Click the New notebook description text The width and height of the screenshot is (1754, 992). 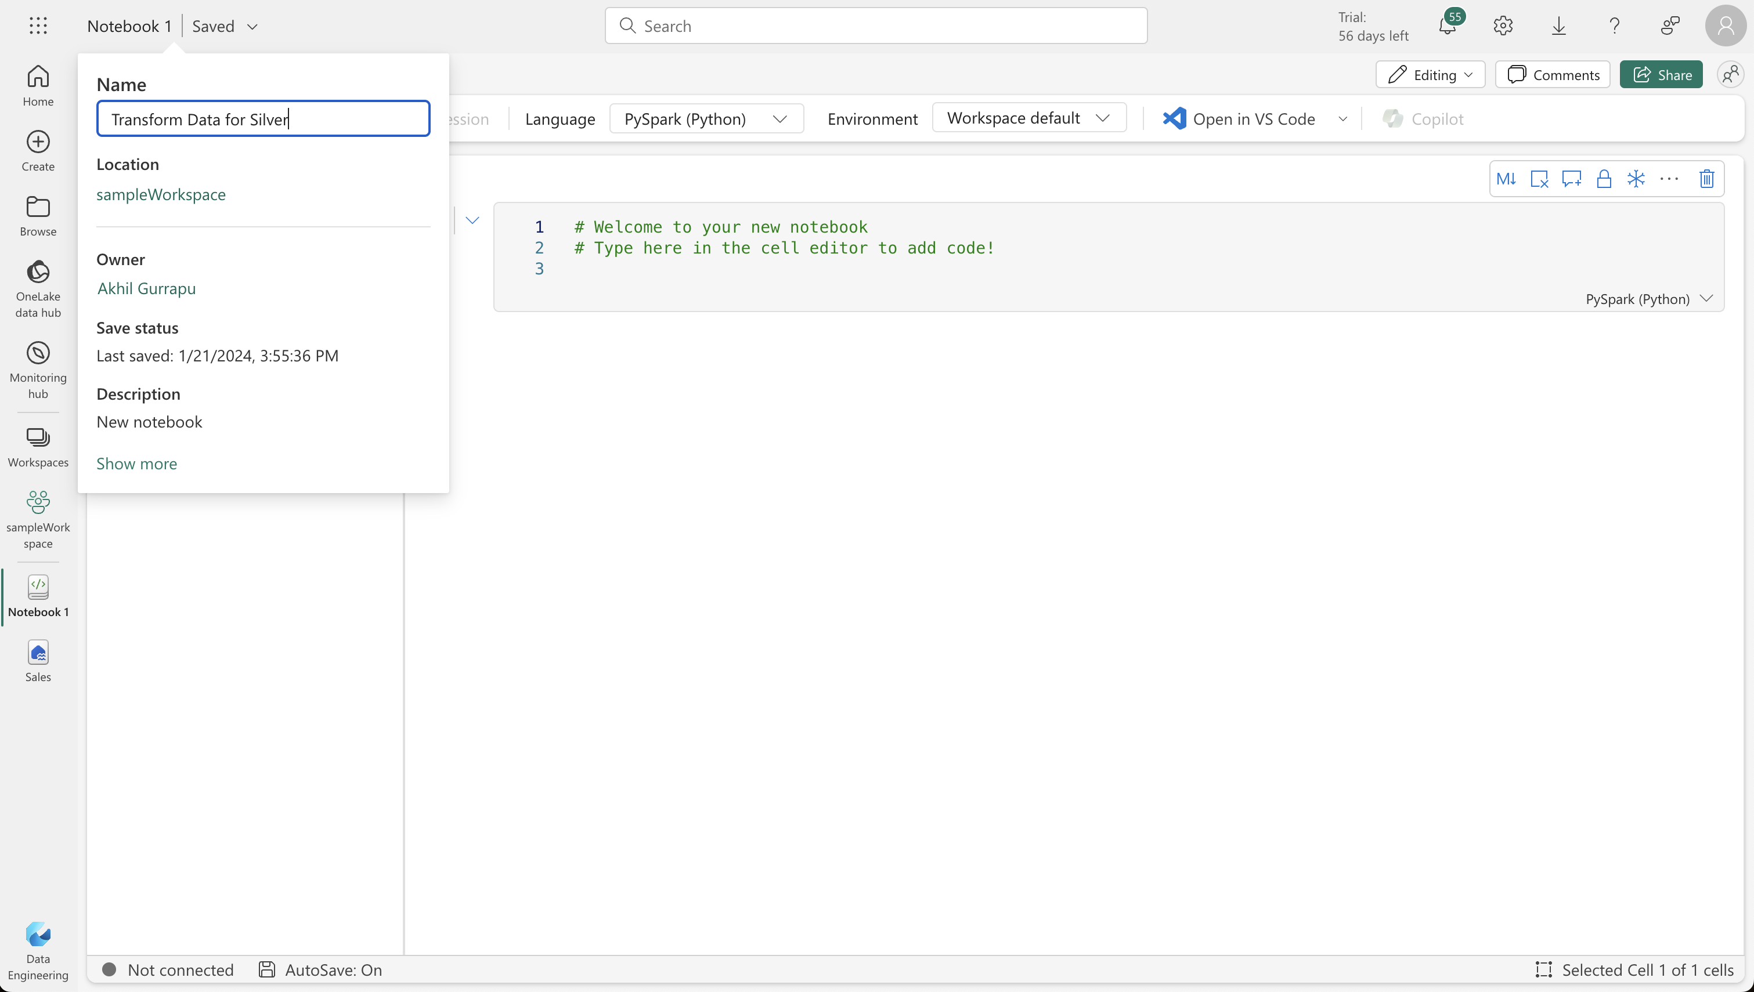[149, 422]
